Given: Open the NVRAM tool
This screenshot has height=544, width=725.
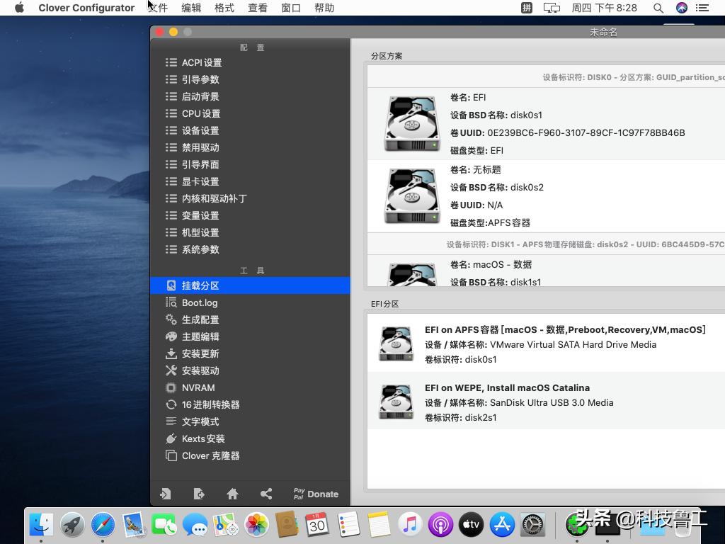Looking at the screenshot, I should [198, 387].
